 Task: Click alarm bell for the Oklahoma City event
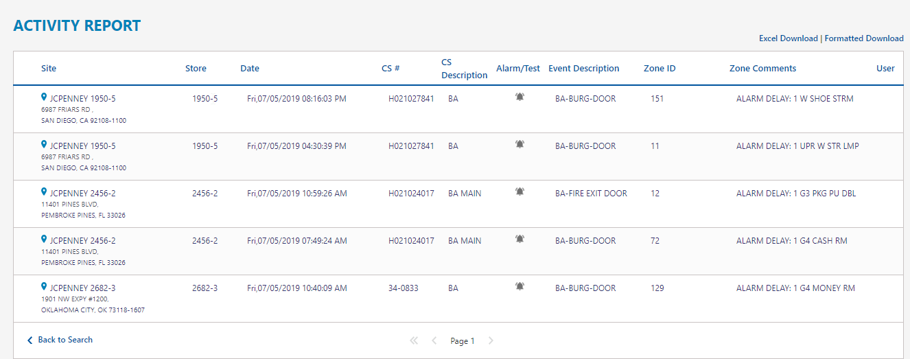[x=520, y=286]
